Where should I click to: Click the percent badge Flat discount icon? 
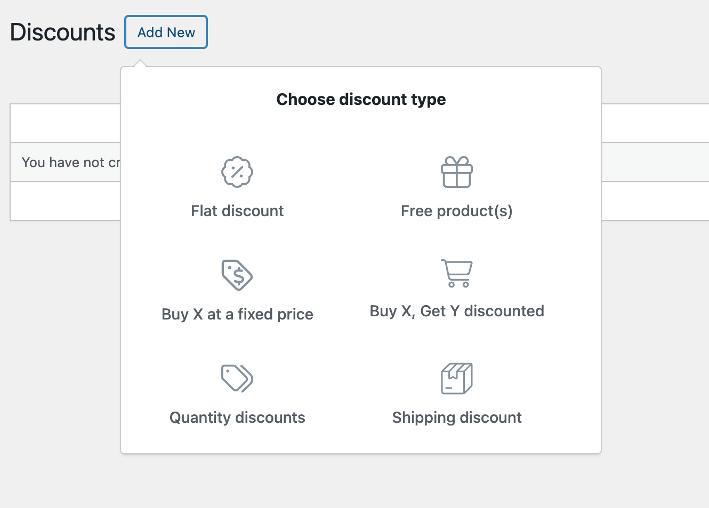(237, 172)
